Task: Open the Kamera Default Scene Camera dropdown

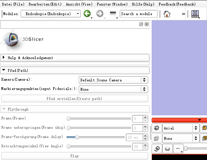Action: pos(113,80)
